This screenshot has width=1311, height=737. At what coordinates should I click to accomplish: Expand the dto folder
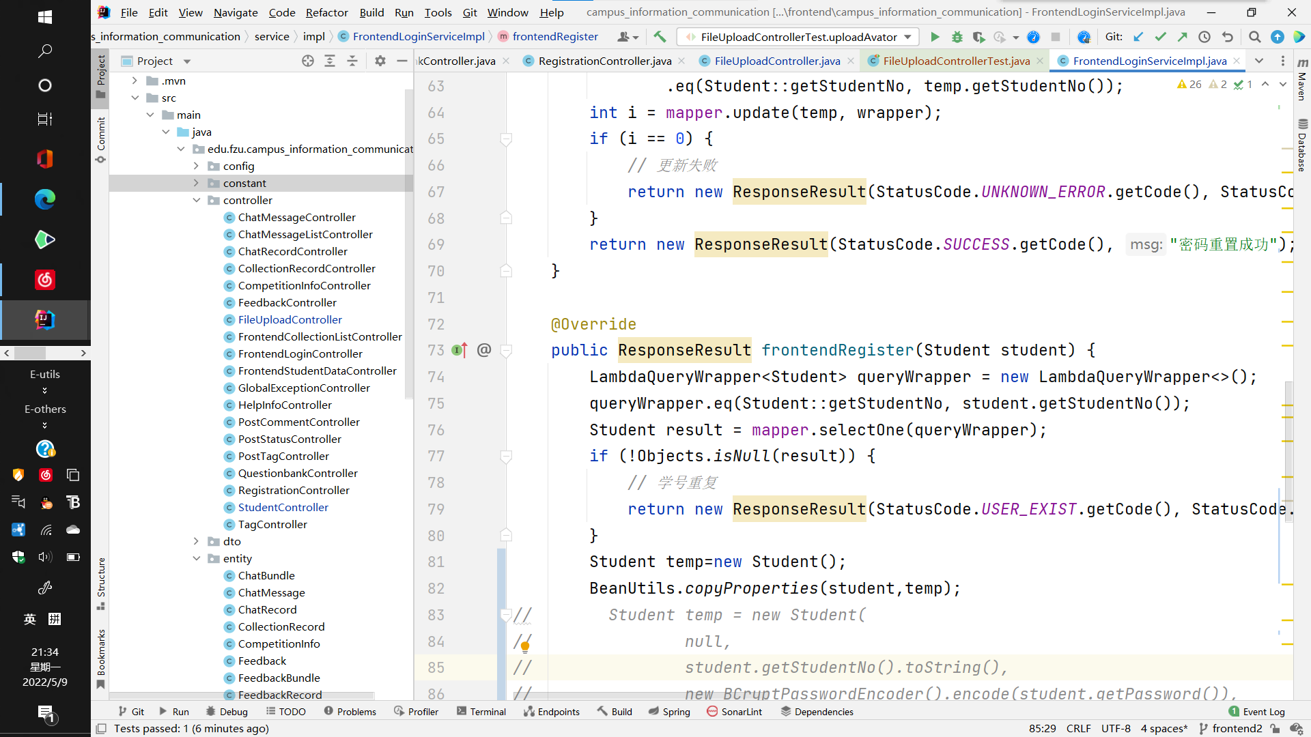(197, 541)
